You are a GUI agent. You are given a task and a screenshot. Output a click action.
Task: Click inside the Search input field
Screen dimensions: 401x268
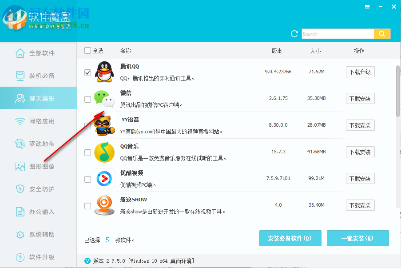coord(337,33)
